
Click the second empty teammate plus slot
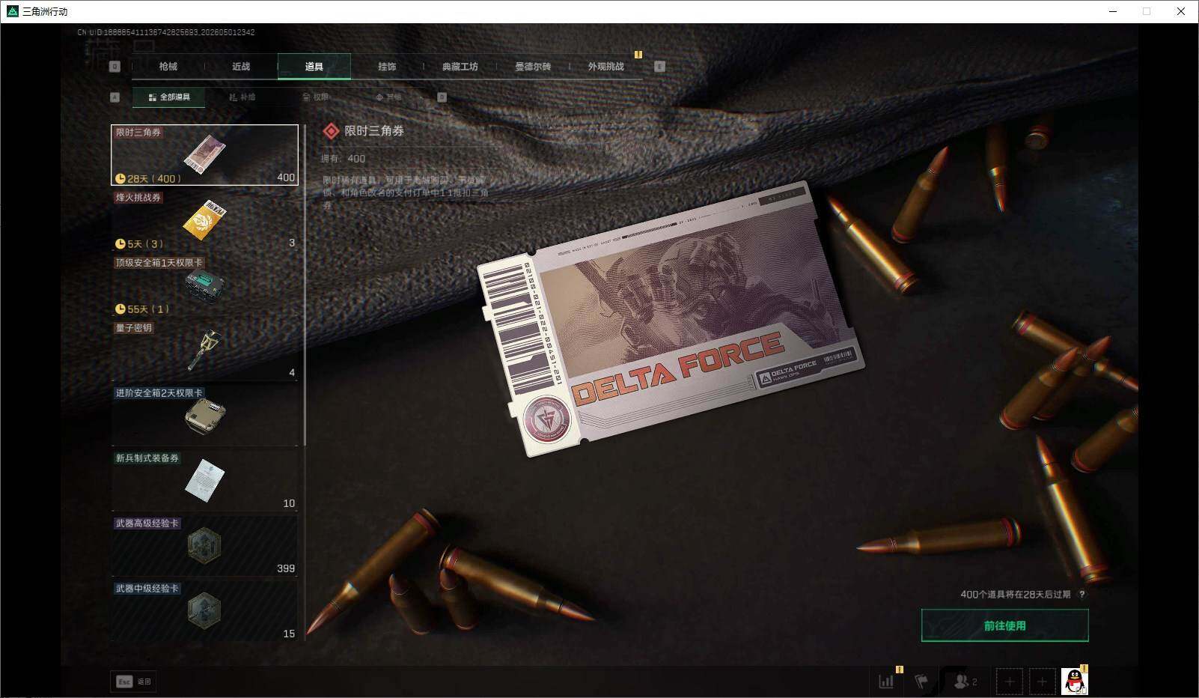1042,682
